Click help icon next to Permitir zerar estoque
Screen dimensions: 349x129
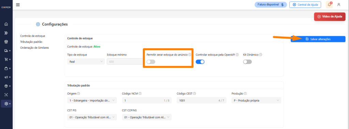[190, 54]
